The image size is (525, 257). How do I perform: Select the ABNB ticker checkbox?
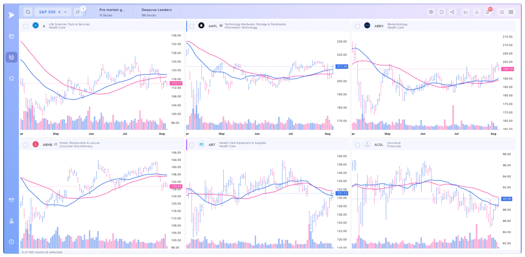point(26,145)
